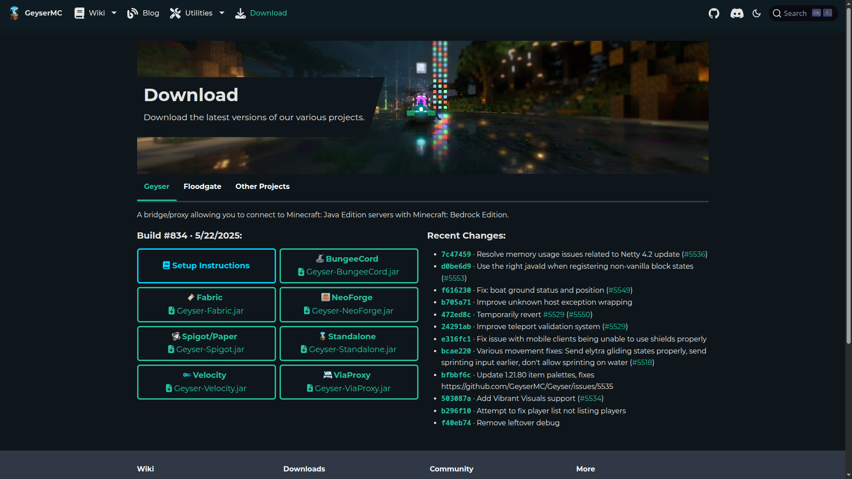Click file icon beside Geyser-Fabric.jar
This screenshot has height=479, width=852.
tap(172, 311)
